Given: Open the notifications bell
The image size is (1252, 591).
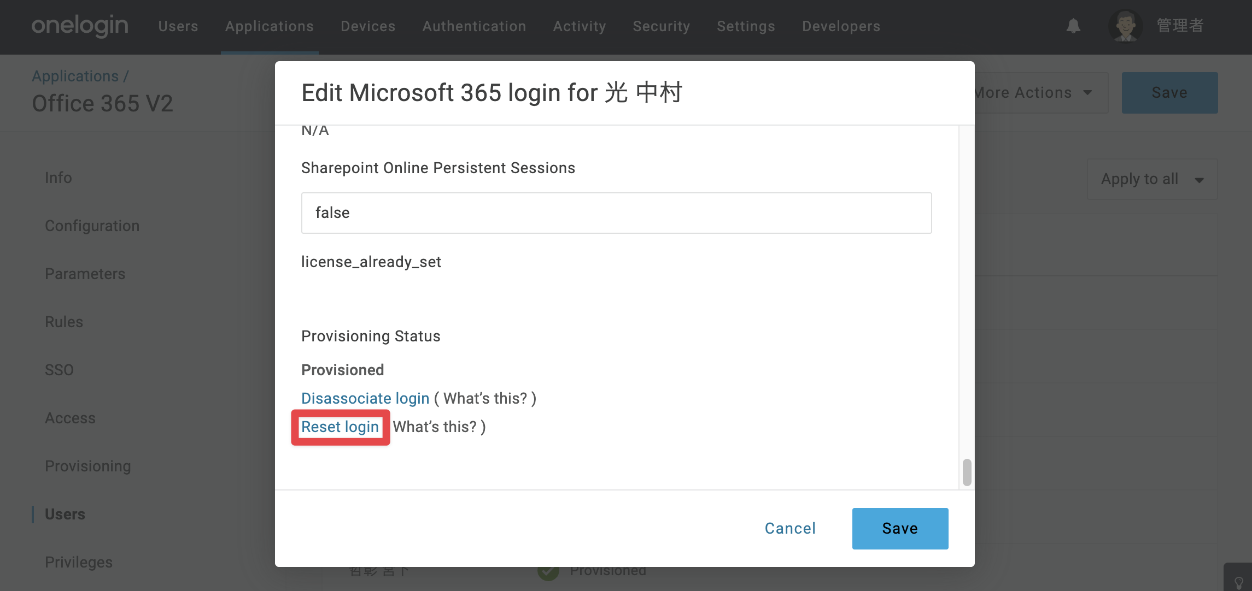Looking at the screenshot, I should [x=1073, y=26].
